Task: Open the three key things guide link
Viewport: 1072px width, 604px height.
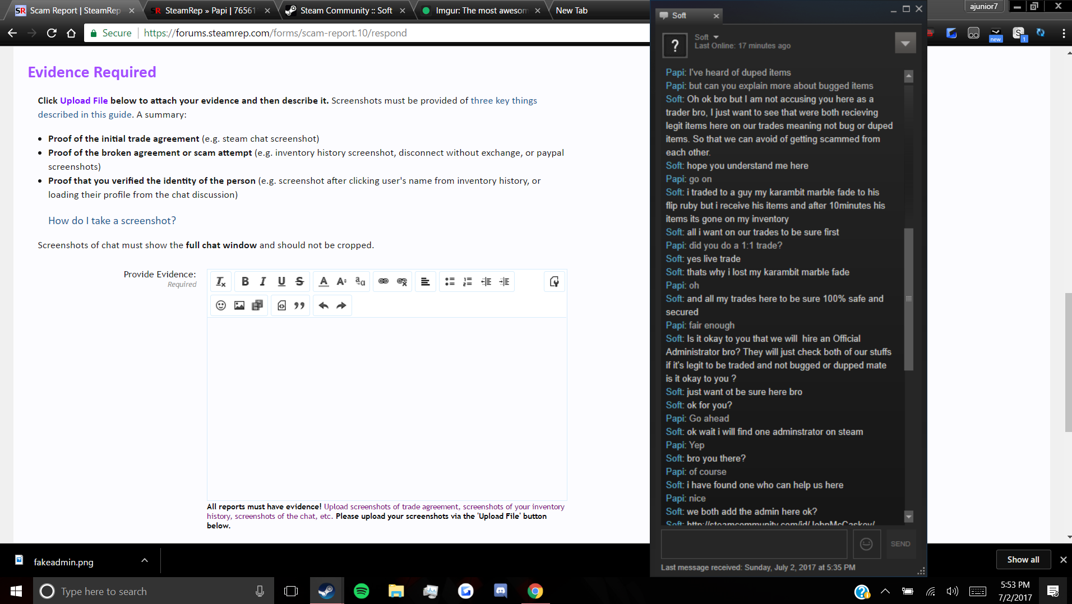Action: (504, 100)
